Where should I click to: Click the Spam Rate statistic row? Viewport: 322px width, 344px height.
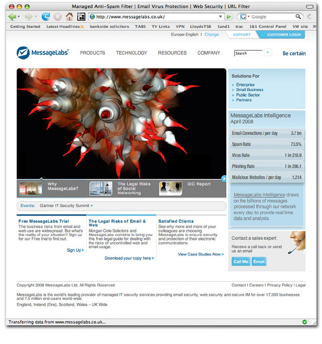(267, 144)
